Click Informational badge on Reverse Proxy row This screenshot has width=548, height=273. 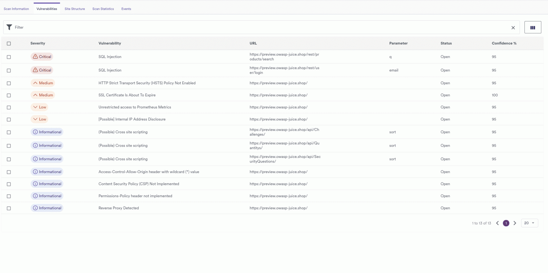tap(47, 208)
